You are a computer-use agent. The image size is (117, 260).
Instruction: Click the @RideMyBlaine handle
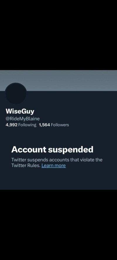(23, 119)
